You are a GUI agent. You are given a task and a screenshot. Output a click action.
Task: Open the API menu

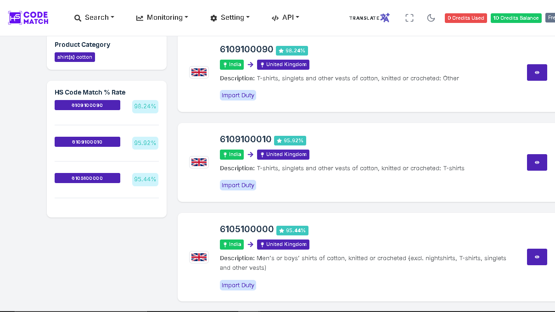click(x=285, y=17)
